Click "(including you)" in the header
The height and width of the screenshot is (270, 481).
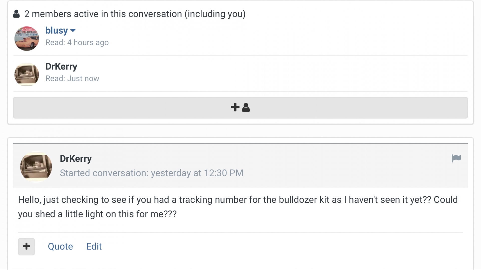click(215, 14)
